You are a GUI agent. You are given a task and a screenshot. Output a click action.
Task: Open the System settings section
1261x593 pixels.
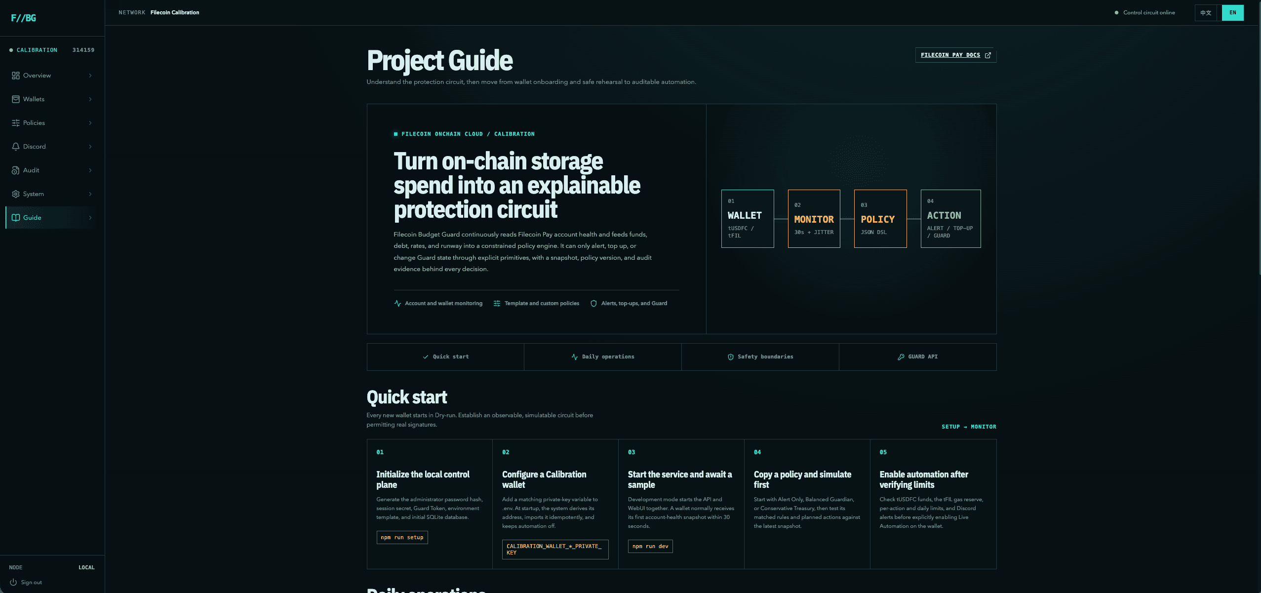(52, 194)
